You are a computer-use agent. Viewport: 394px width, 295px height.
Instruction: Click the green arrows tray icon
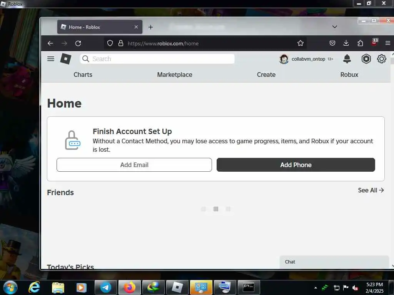(x=326, y=287)
